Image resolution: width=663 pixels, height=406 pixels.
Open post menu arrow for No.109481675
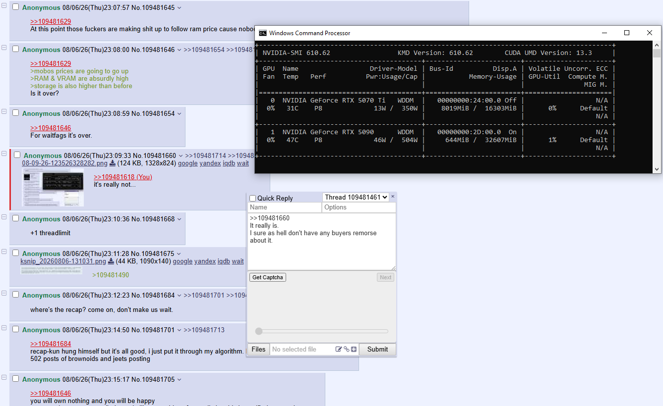pos(179,254)
